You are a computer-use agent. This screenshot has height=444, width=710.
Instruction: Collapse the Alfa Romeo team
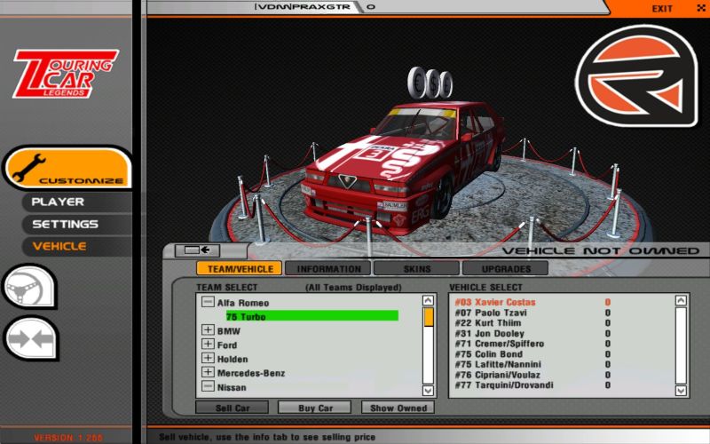pyautogui.click(x=208, y=302)
